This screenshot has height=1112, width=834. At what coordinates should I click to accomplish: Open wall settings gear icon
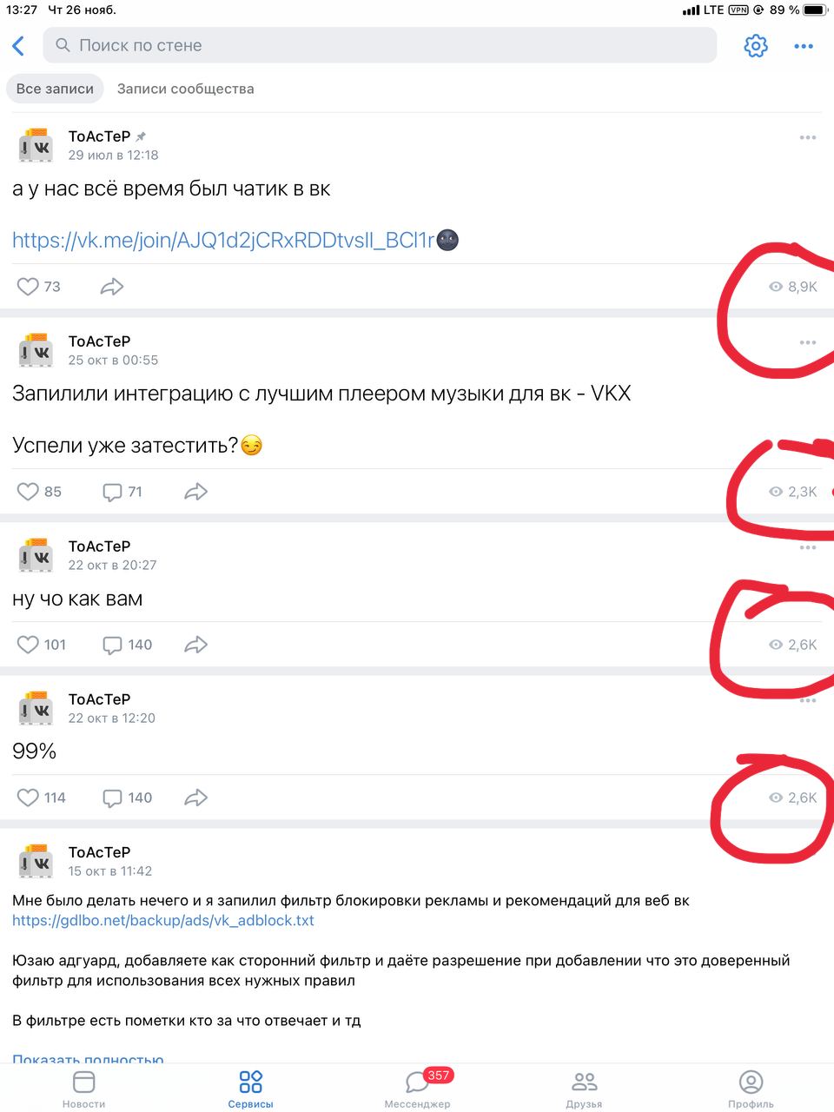point(756,46)
